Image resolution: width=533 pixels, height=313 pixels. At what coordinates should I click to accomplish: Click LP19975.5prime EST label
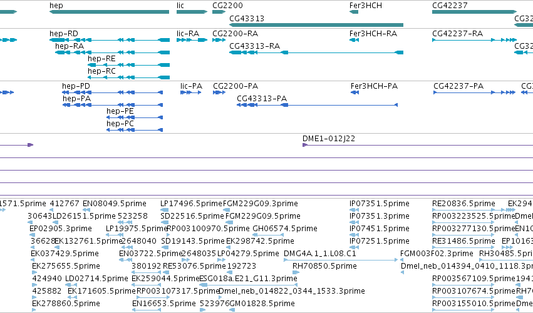pyautogui.click(x=137, y=229)
